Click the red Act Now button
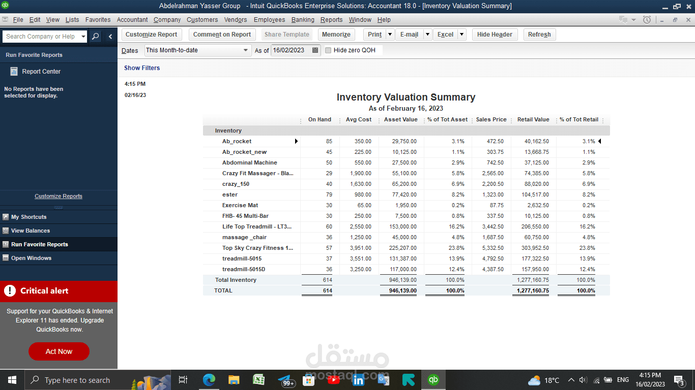Screen dimensions: 695x390 tap(59, 351)
